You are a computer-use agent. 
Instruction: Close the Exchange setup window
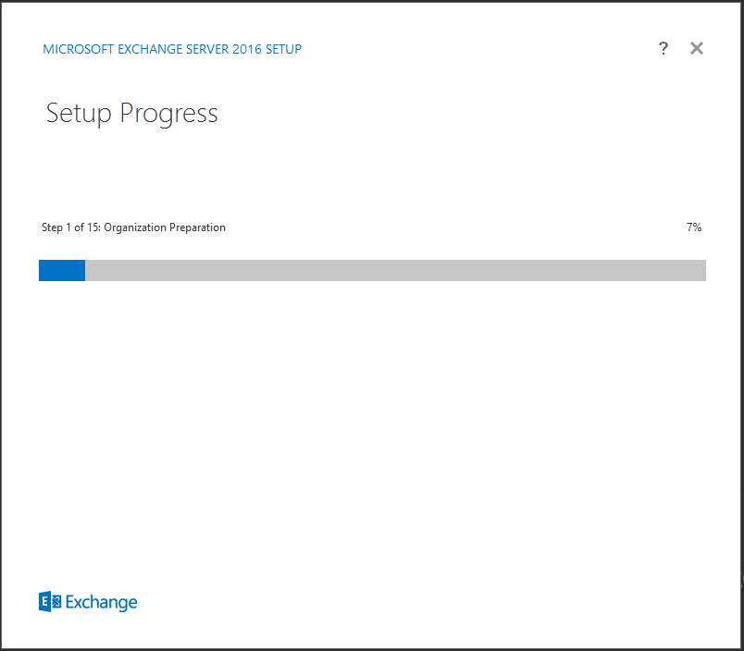coord(697,48)
